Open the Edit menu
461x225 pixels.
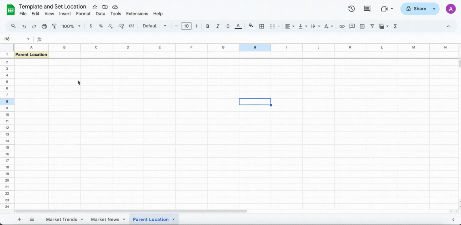click(x=36, y=14)
